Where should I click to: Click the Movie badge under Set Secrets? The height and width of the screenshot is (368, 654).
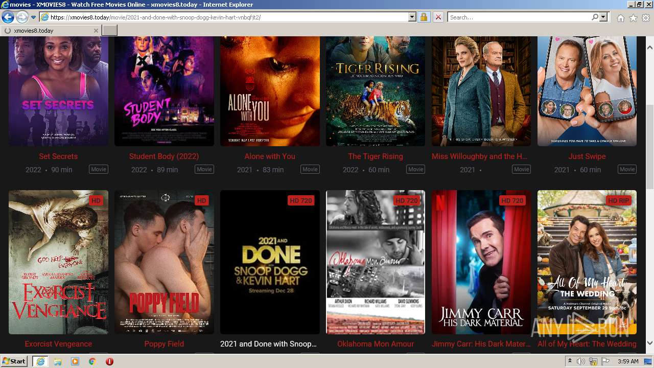click(99, 169)
